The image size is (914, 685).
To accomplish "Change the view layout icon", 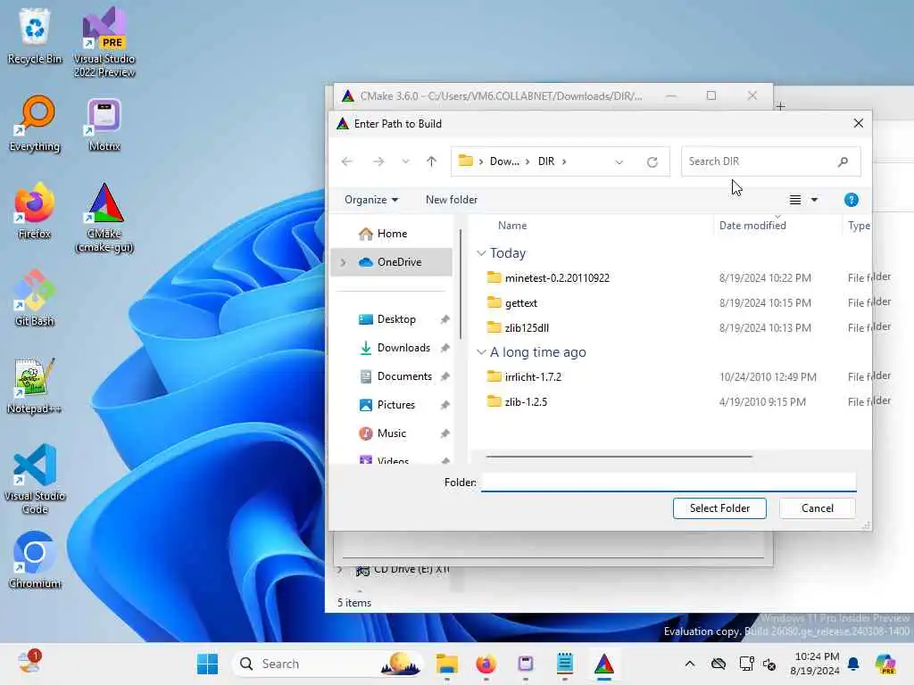I will (x=795, y=200).
